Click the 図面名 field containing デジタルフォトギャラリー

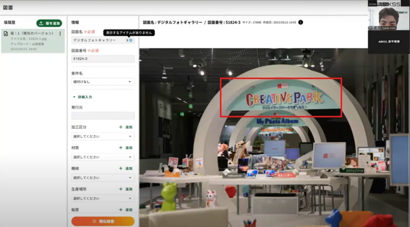point(103,40)
